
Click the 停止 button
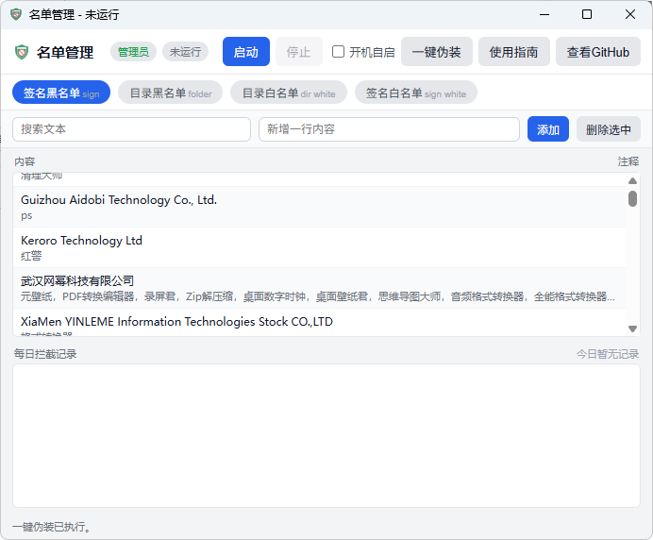[x=298, y=52]
